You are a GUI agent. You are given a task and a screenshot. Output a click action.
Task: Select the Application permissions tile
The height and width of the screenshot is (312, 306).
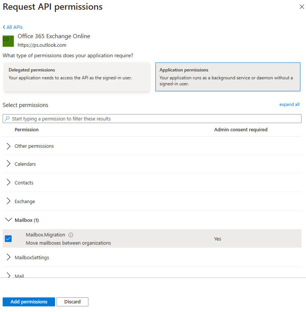(x=228, y=77)
